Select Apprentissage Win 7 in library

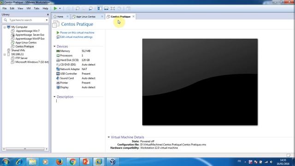pyautogui.click(x=28, y=31)
